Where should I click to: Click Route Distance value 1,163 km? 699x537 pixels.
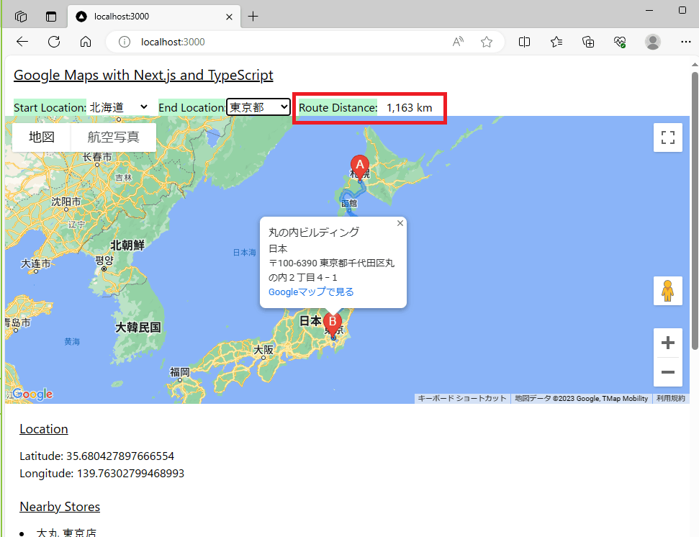(409, 108)
